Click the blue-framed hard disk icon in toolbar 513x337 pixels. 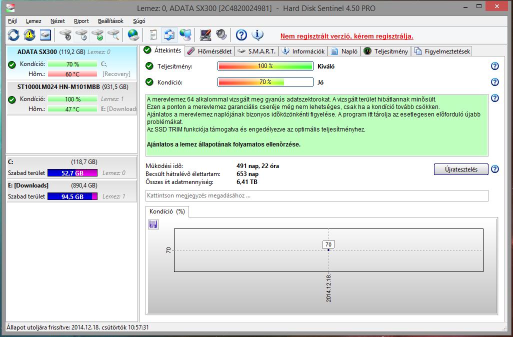(45, 34)
